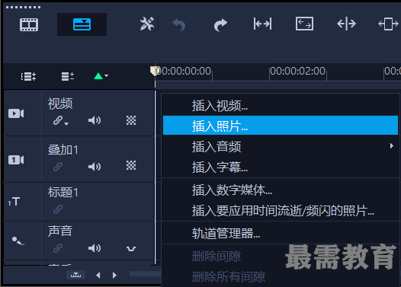Click the fit-between-bars arrows toolbar icon
The height and width of the screenshot is (287, 401).
click(x=262, y=24)
